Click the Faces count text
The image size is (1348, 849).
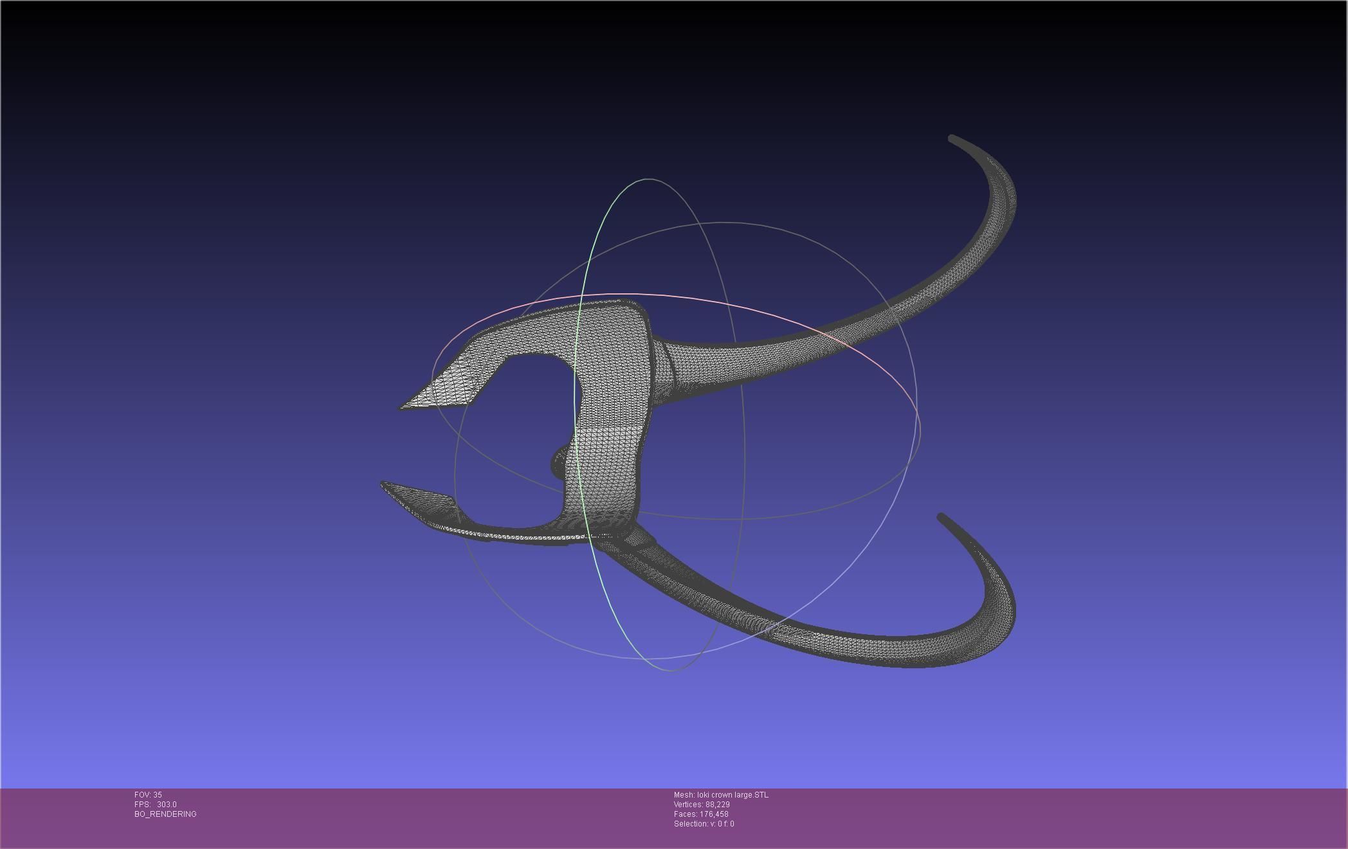click(701, 814)
